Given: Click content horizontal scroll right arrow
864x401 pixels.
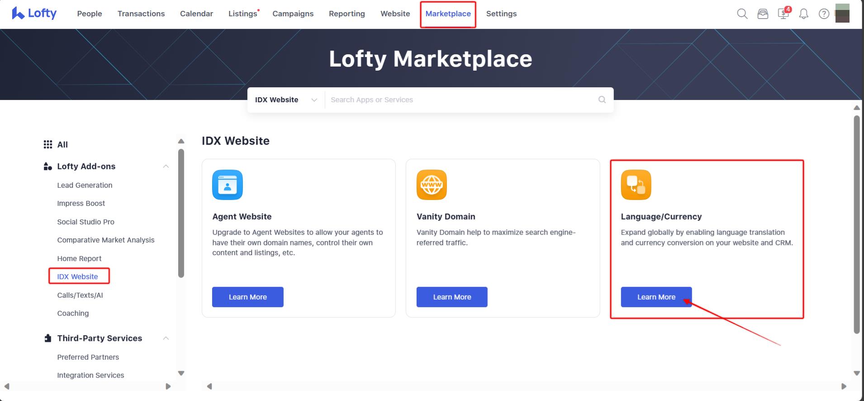Looking at the screenshot, I should [x=844, y=387].
